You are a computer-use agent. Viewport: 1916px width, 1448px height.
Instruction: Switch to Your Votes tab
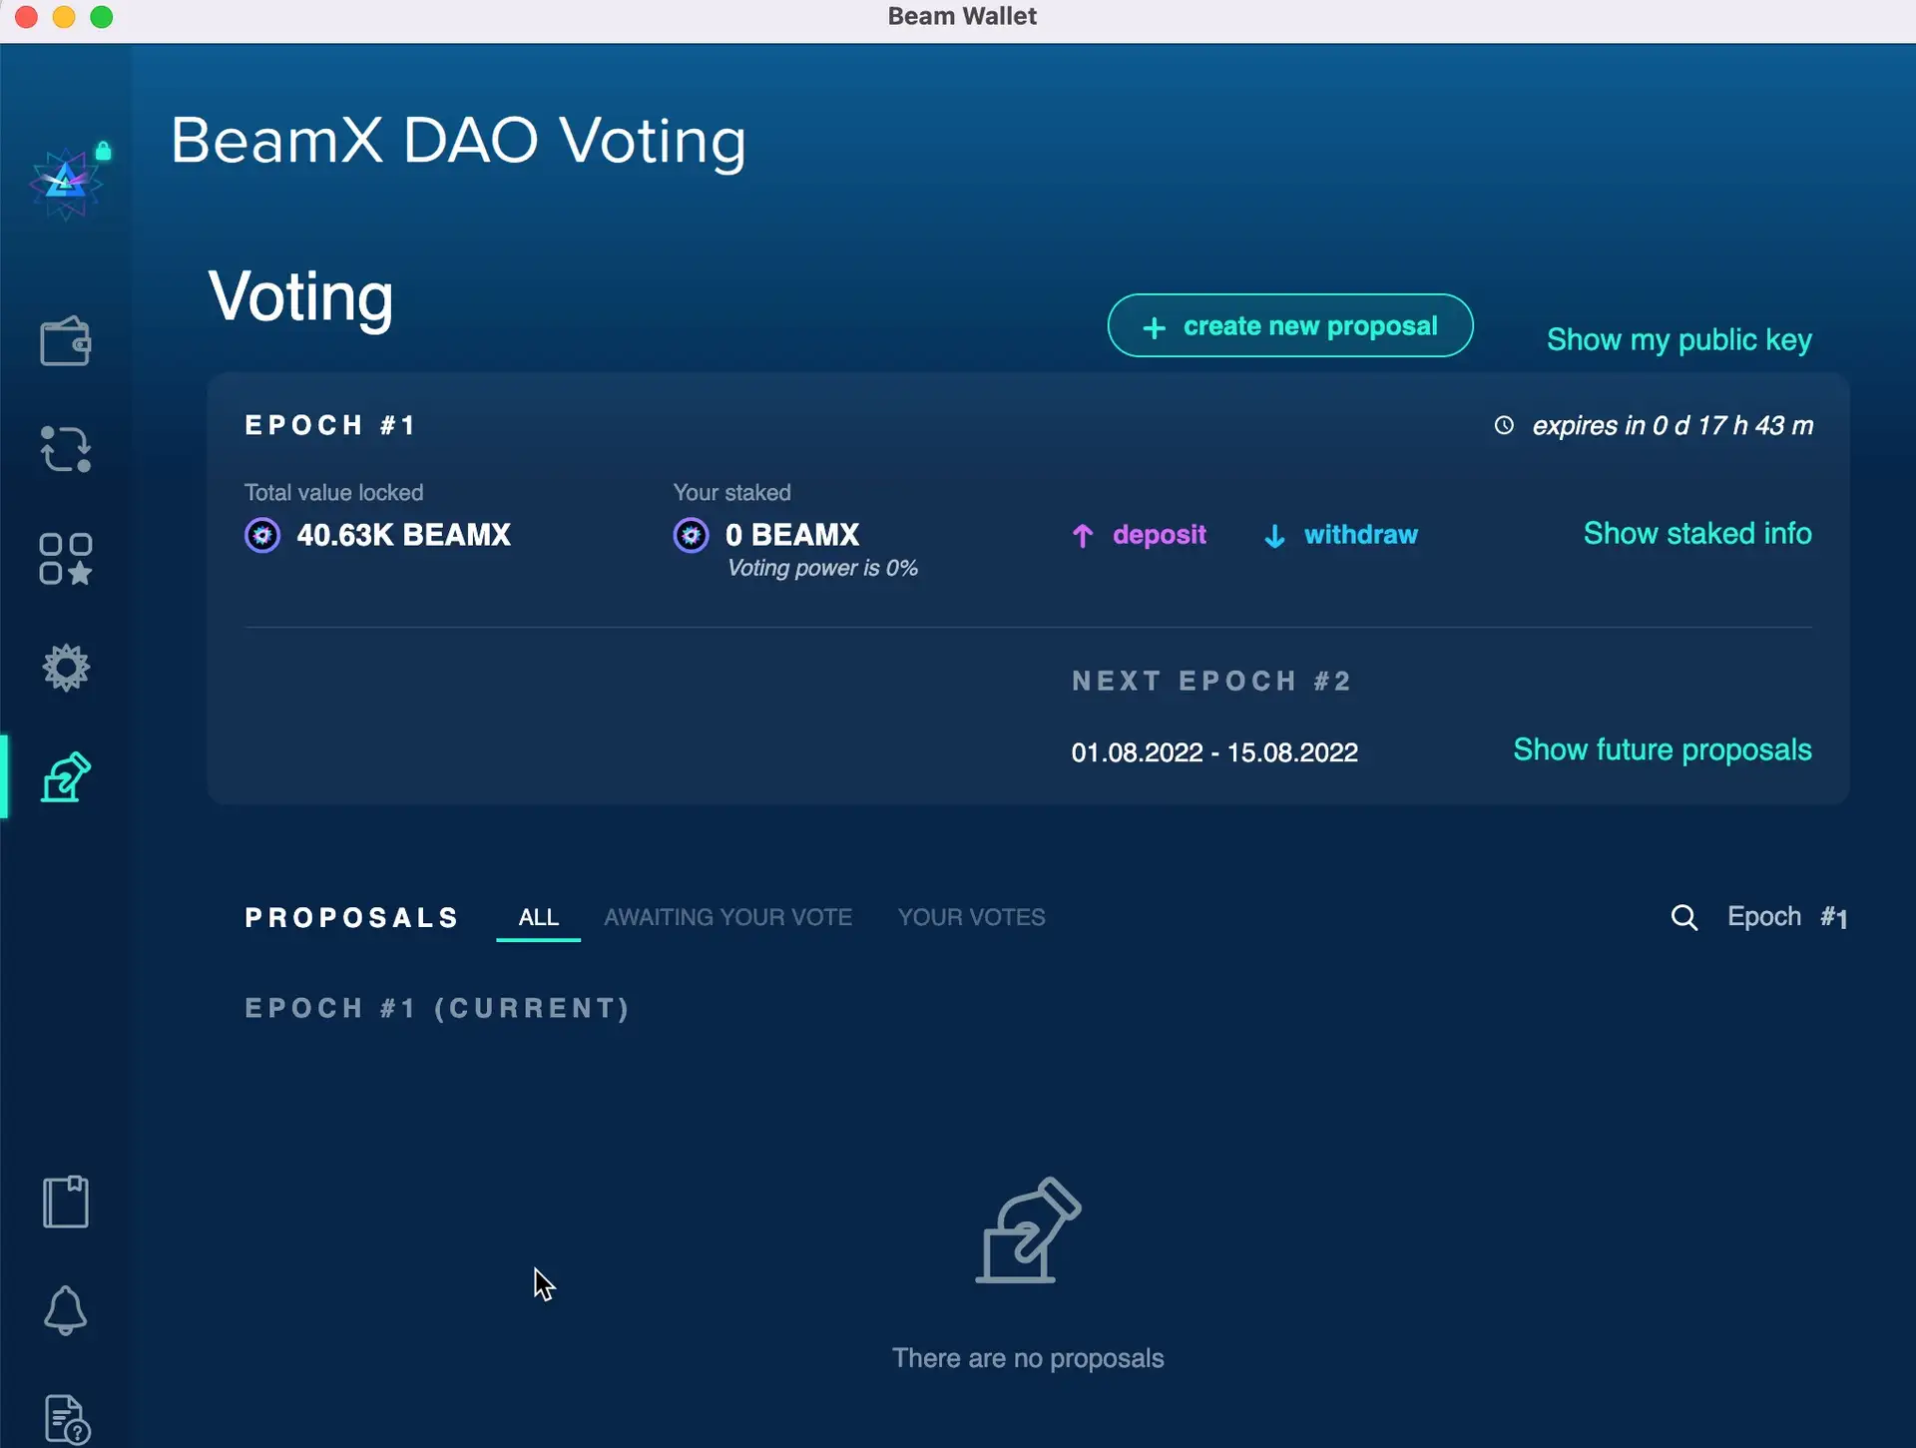[971, 917]
